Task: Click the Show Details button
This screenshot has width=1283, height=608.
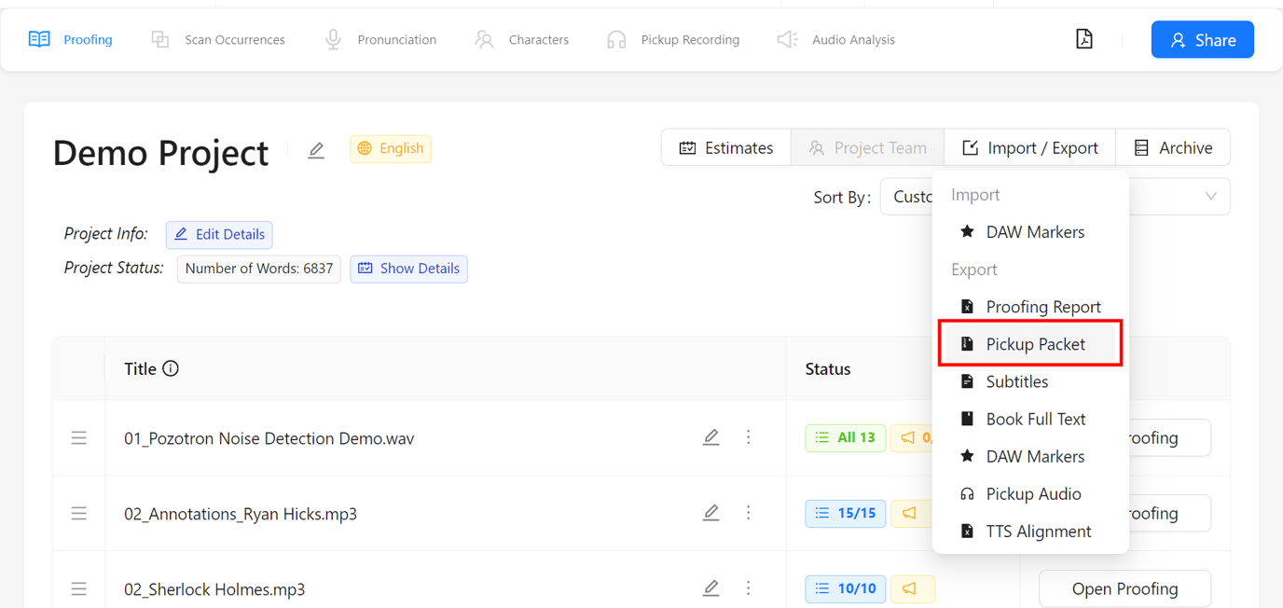Action: 408,269
